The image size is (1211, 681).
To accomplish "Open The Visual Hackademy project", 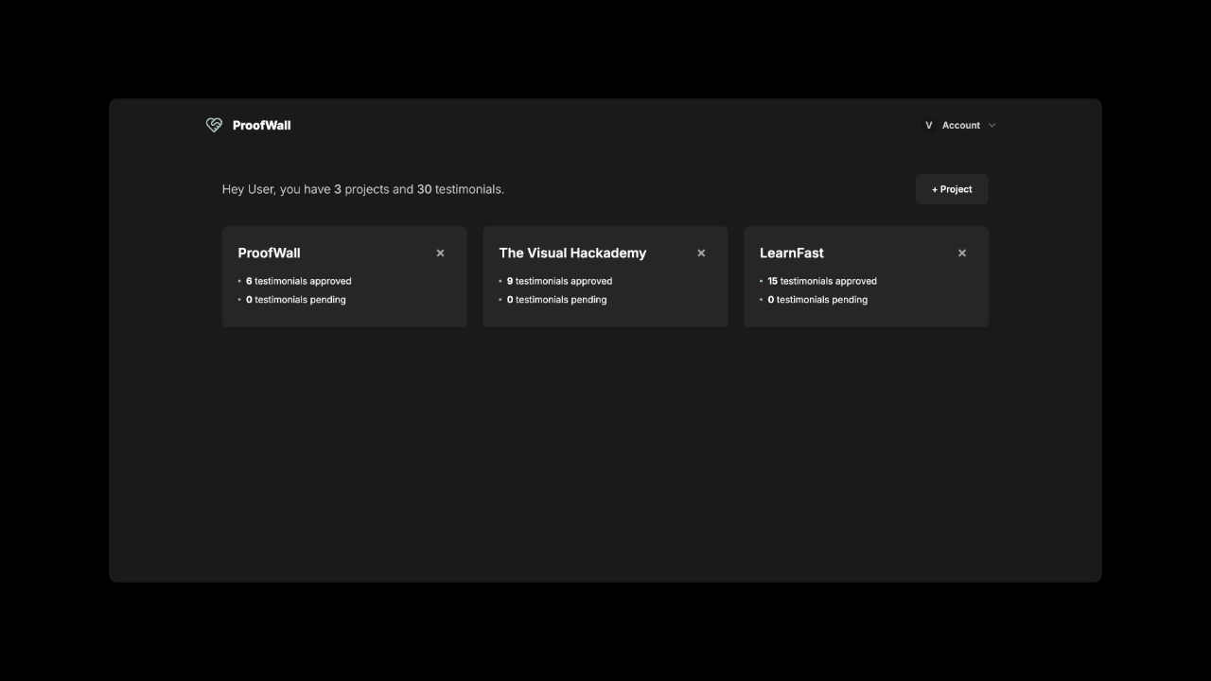I will [572, 253].
